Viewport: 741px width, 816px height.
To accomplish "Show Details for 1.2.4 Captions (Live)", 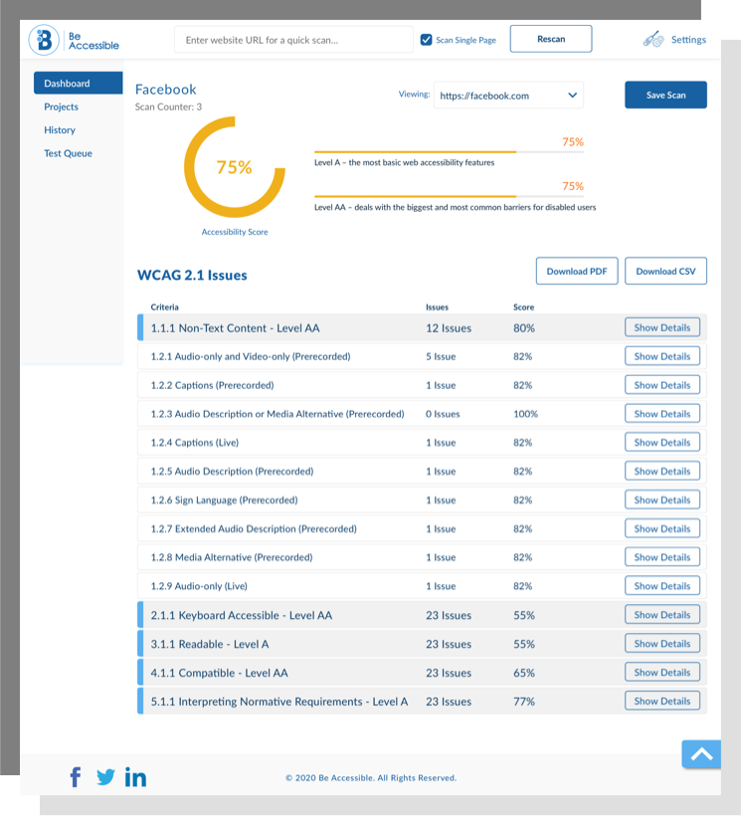I will point(662,443).
